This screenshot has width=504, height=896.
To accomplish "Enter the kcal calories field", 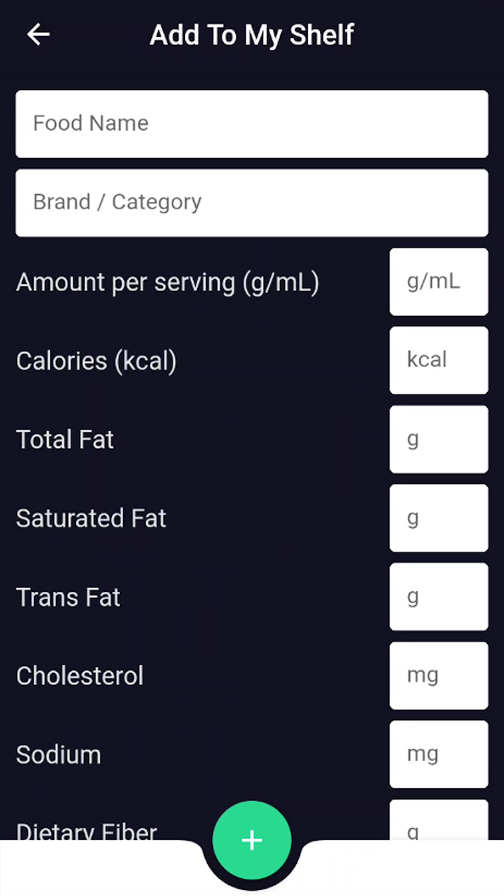I will tap(439, 360).
